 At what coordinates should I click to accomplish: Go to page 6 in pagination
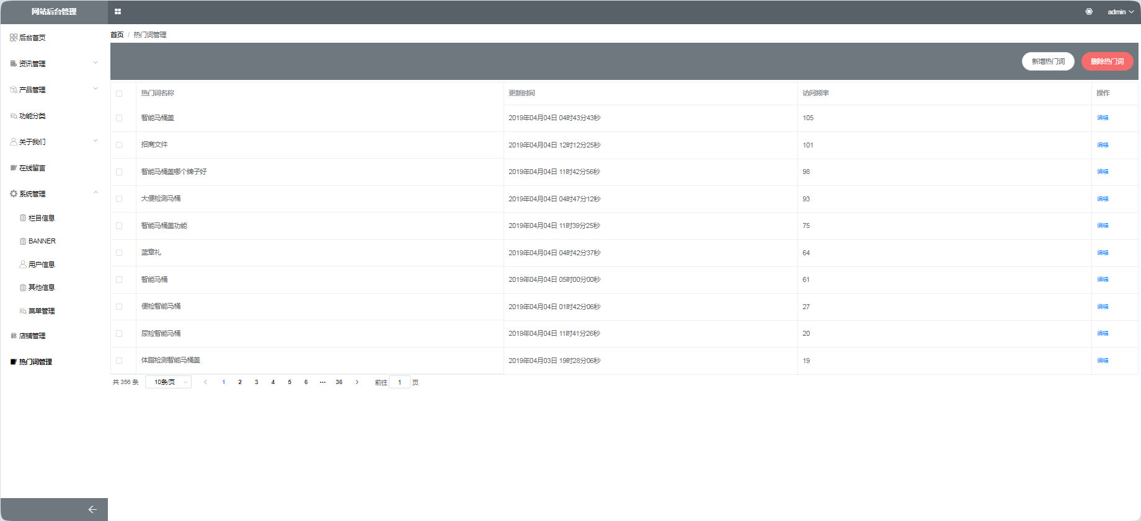[x=306, y=382]
